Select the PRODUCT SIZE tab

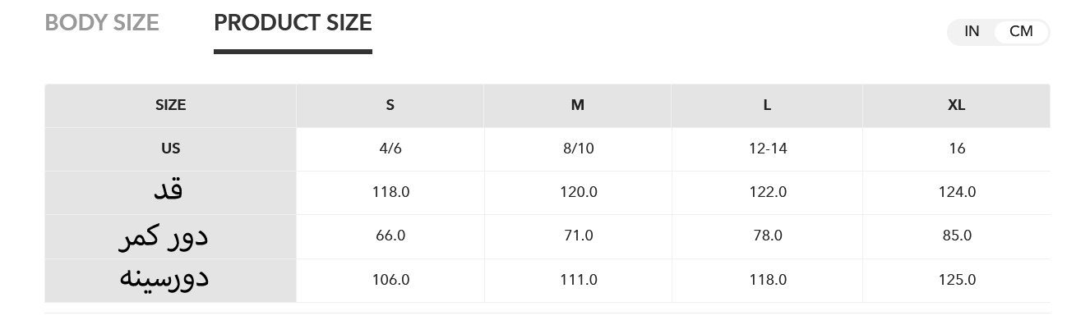coord(293,23)
